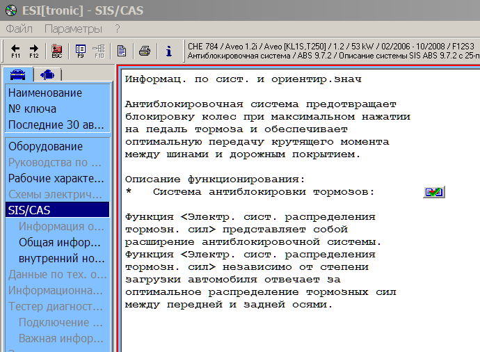Viewport: 480px width, 352px height.
Task: Switch to the engine component tab
Action: [x=47, y=74]
